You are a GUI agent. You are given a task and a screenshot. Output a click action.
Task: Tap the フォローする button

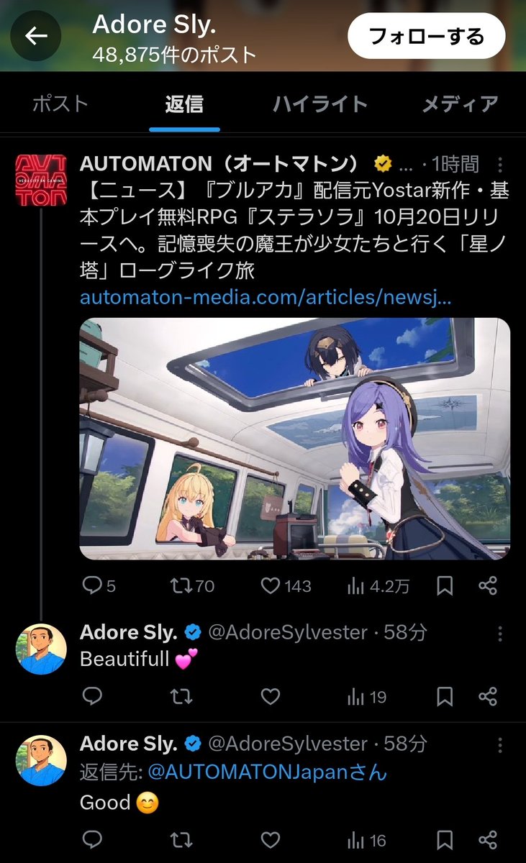click(x=427, y=36)
